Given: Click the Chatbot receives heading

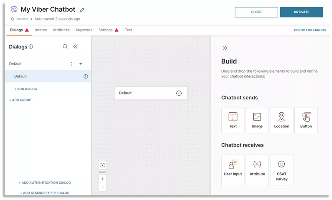Looking at the screenshot, I should coord(243,145).
